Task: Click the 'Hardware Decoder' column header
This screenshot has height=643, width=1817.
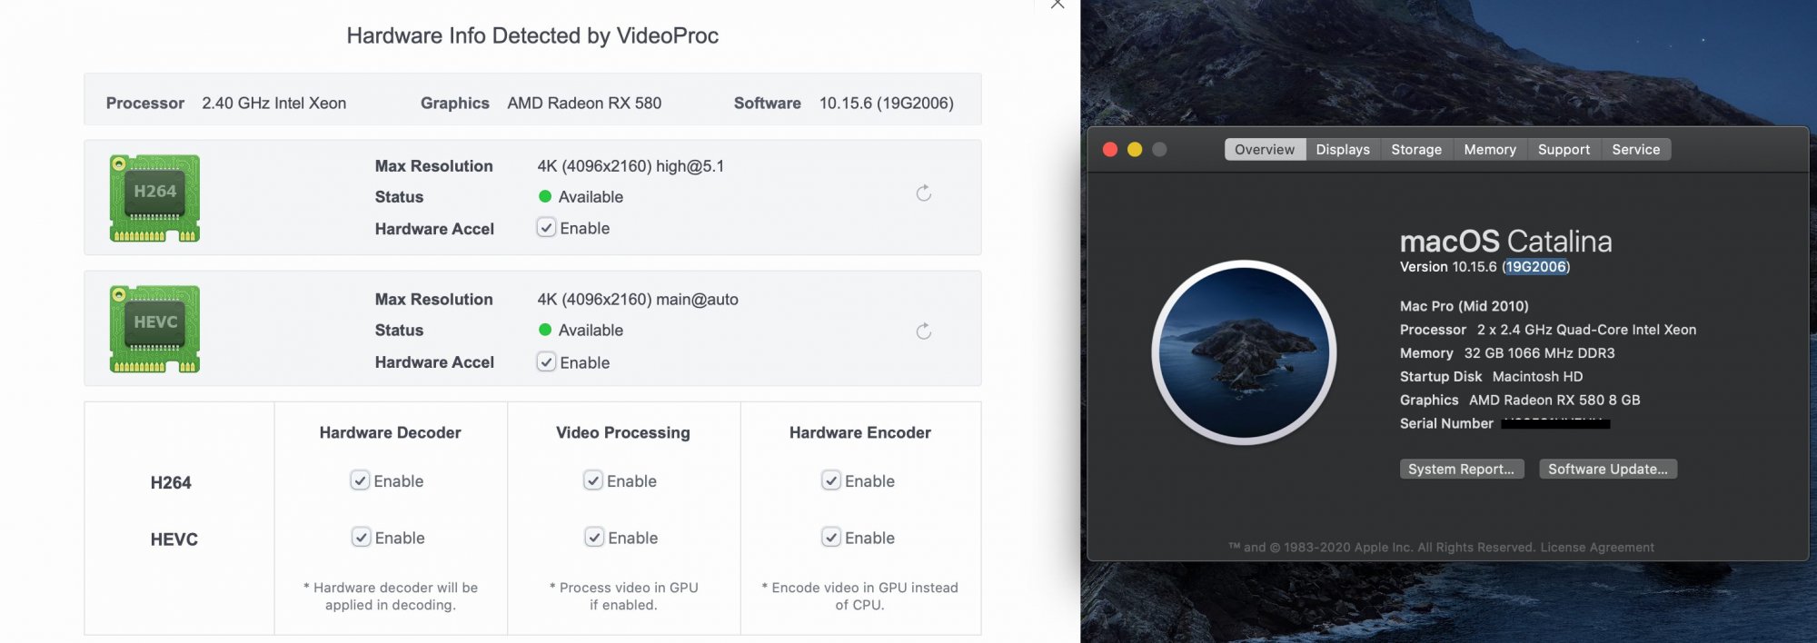Action: pyautogui.click(x=390, y=432)
